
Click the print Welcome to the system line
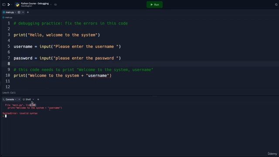(x=63, y=75)
